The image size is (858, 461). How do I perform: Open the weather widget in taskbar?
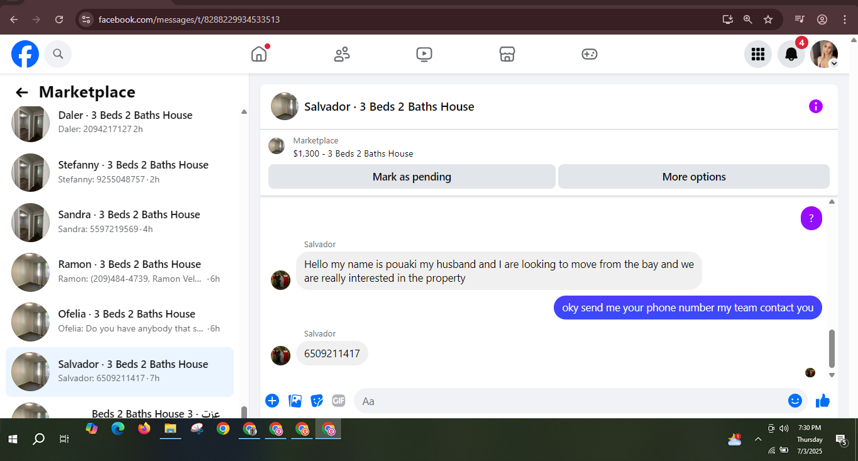coord(734,439)
